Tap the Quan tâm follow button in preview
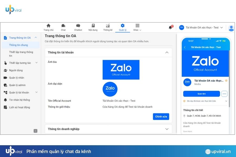 (x=202, y=94)
